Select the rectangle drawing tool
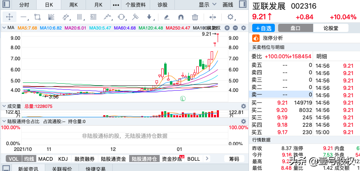This screenshot has height=171, width=360. point(37,17)
